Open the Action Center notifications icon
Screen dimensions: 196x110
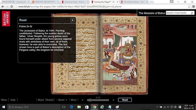[172, 107]
